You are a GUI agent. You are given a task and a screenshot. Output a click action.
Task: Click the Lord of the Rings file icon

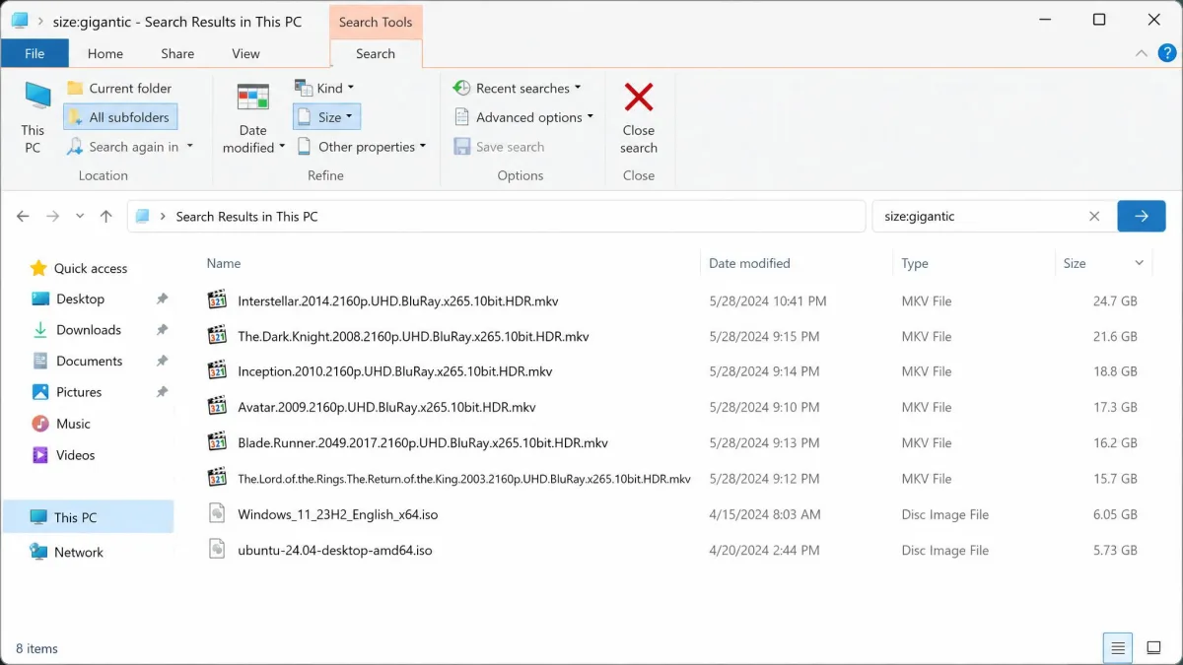click(x=217, y=478)
